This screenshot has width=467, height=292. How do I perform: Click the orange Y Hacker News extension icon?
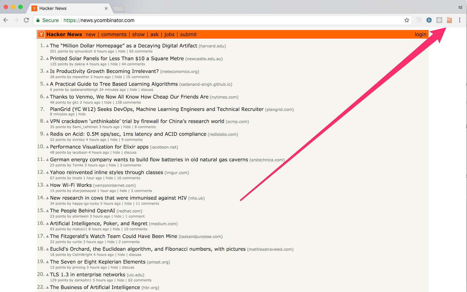coord(449,20)
